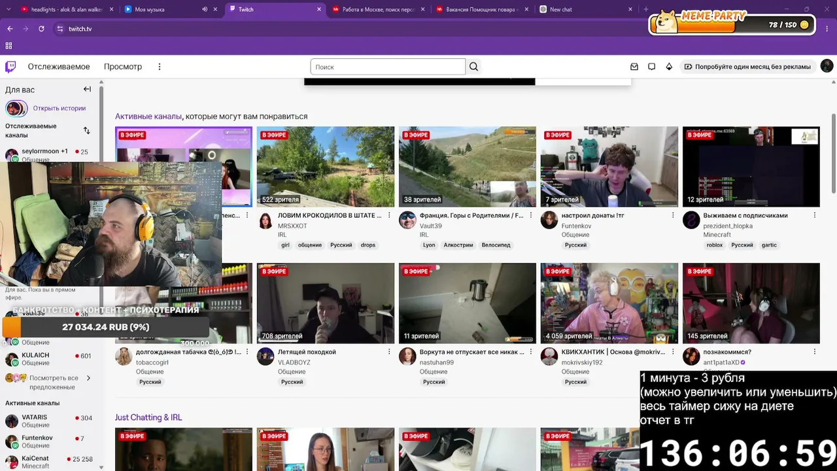Click the Vault39 channel avatar
This screenshot has height=471, width=837.
click(407, 220)
